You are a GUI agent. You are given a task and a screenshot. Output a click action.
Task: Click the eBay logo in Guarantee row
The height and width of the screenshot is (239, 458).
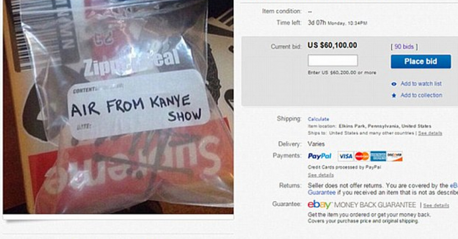319,205
